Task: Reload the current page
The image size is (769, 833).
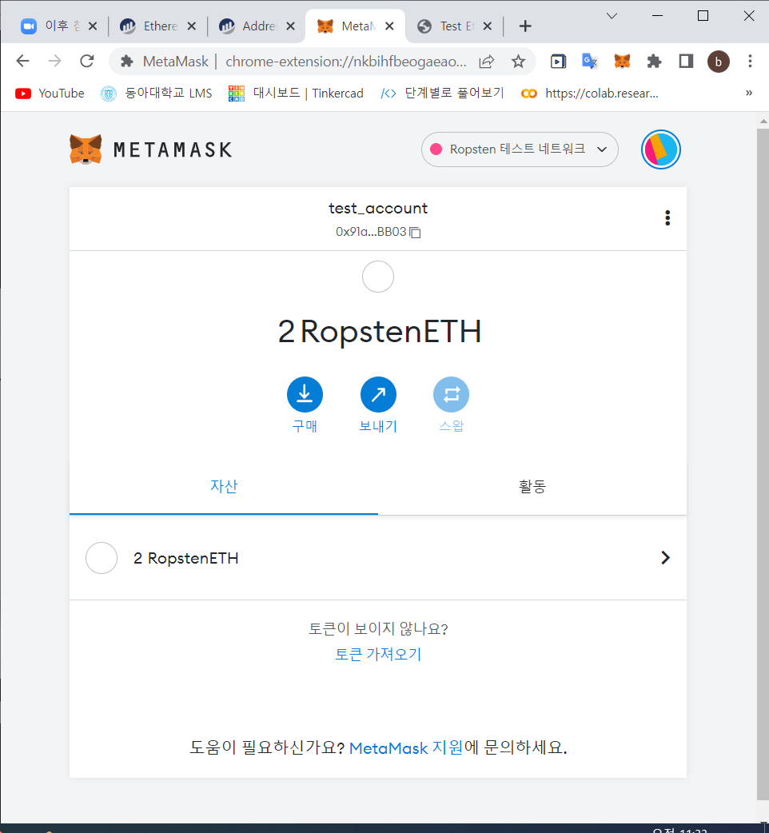Action: pos(87,61)
